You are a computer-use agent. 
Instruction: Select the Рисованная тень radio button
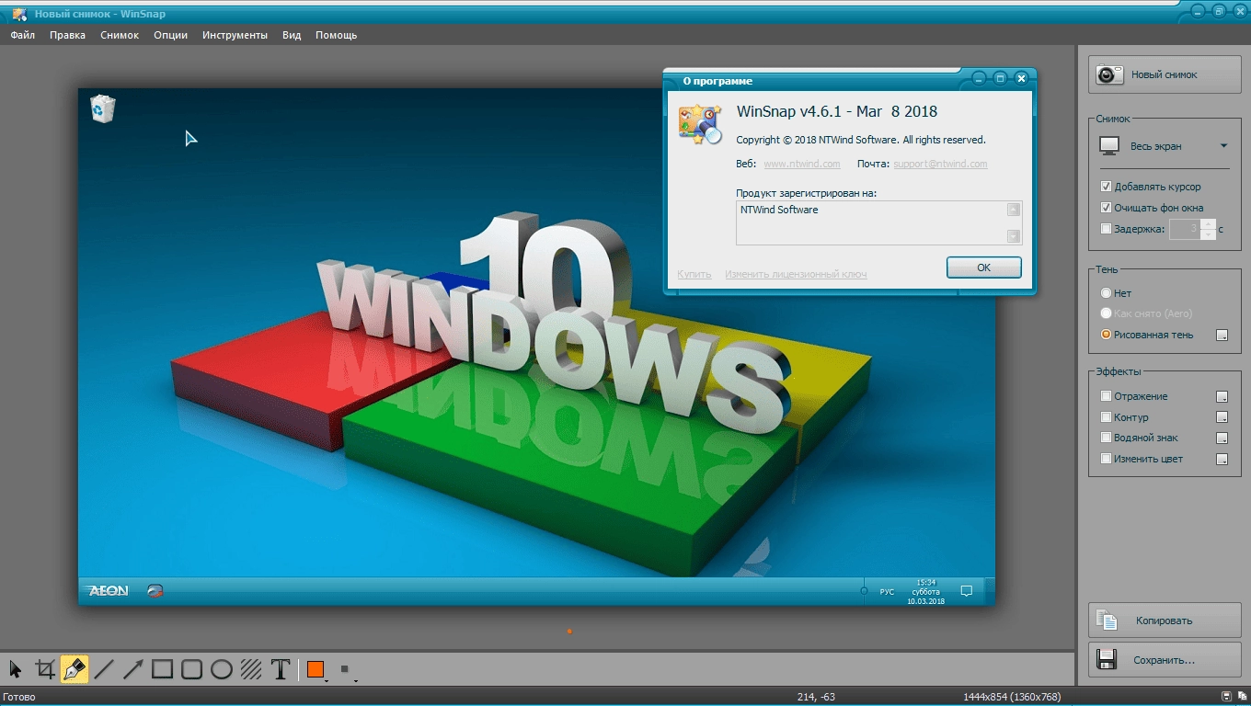pos(1106,335)
